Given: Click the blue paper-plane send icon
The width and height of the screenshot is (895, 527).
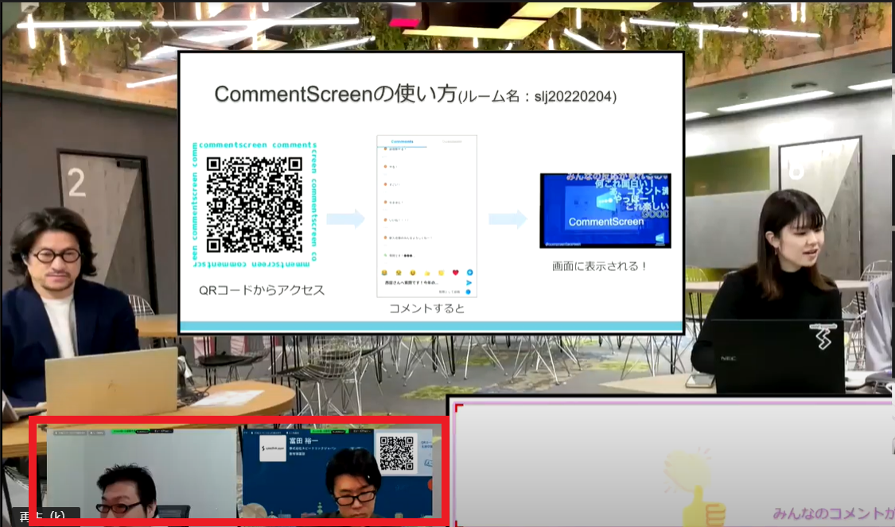Looking at the screenshot, I should [x=469, y=283].
